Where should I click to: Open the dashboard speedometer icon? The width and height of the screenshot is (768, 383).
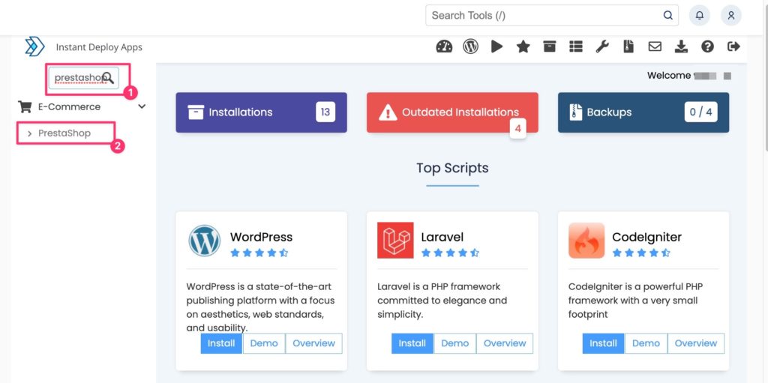[x=444, y=46]
